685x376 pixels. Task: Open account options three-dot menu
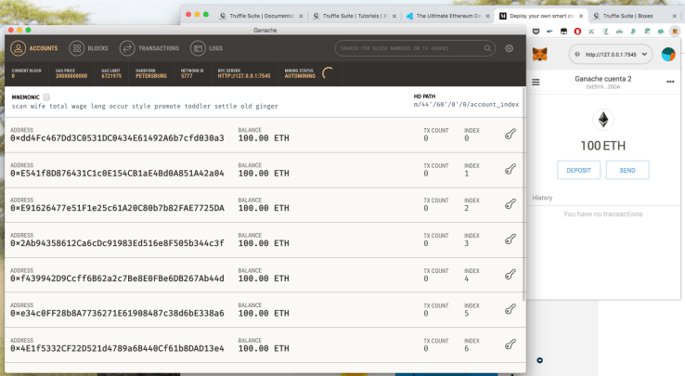coord(670,81)
